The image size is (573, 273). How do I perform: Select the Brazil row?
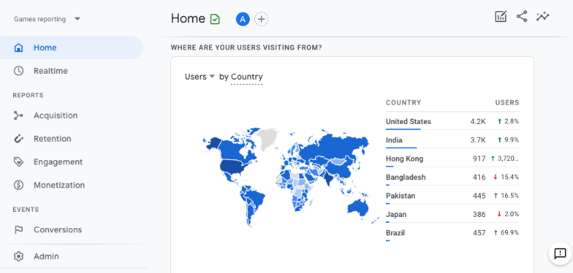452,233
